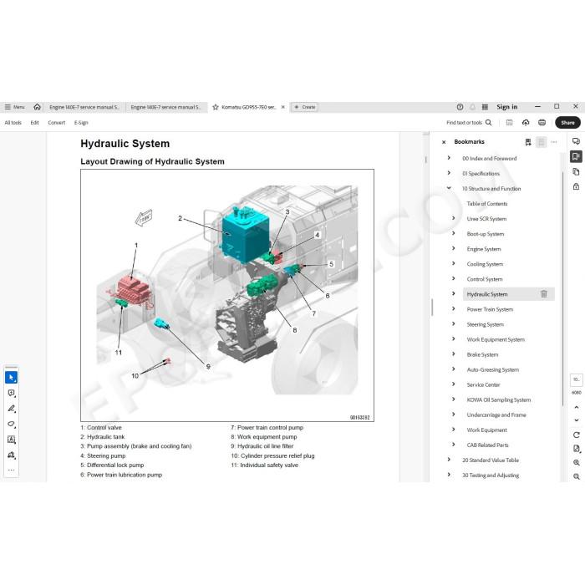Click the search magnifier beside Find text
Viewport: 585px width, 585px height.
coord(488,122)
